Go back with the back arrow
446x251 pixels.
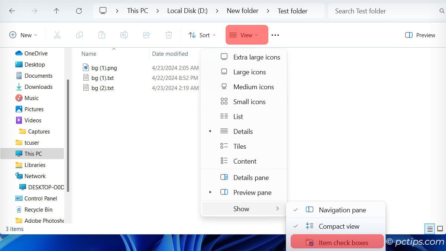[12, 11]
